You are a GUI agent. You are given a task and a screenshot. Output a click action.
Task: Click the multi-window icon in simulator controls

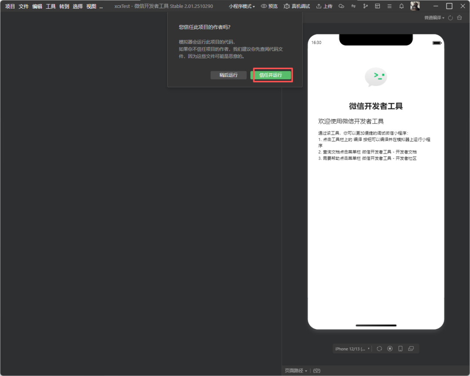[411, 349]
